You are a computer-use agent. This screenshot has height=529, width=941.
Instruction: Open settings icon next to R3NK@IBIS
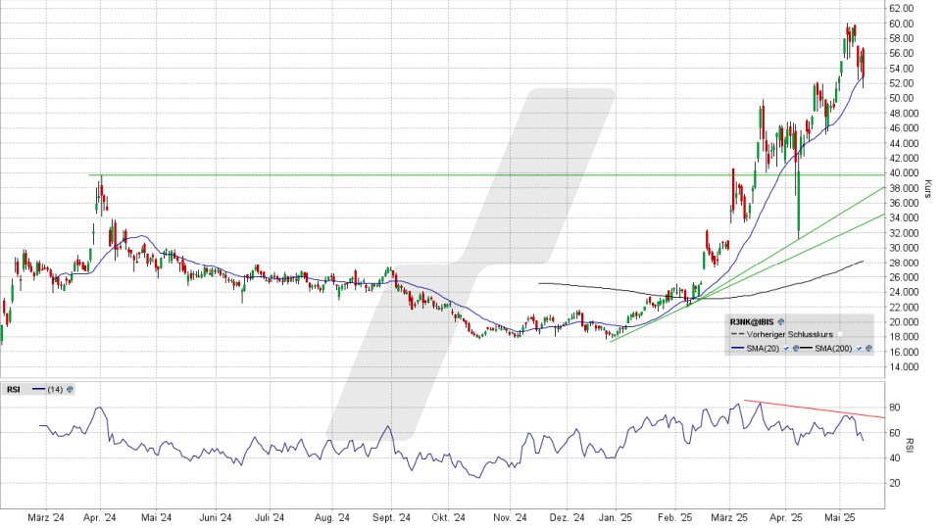point(781,322)
